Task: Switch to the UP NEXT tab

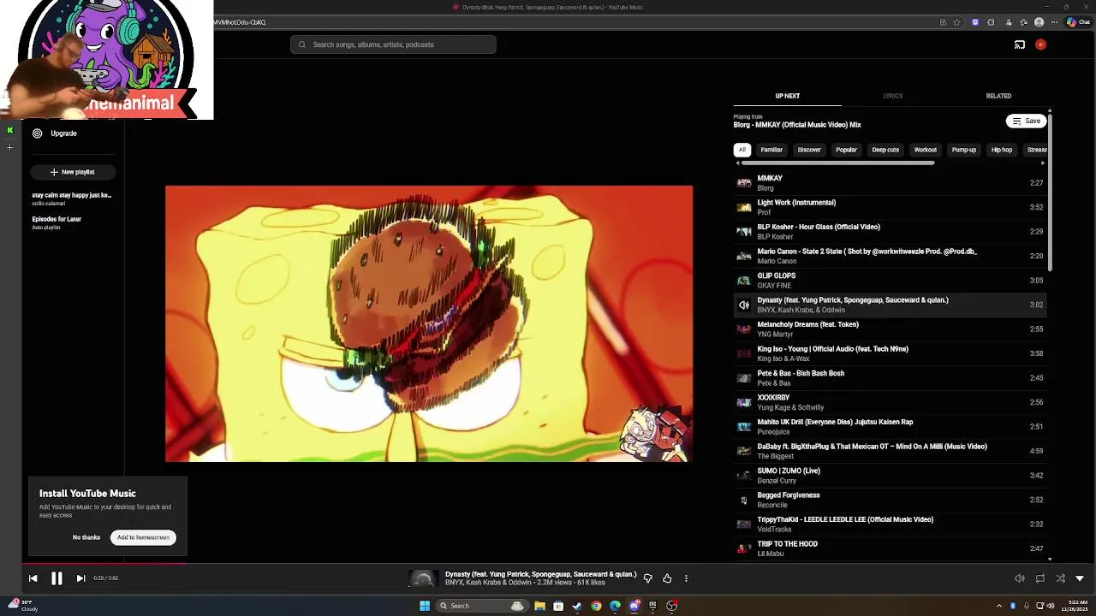Action: point(787,96)
